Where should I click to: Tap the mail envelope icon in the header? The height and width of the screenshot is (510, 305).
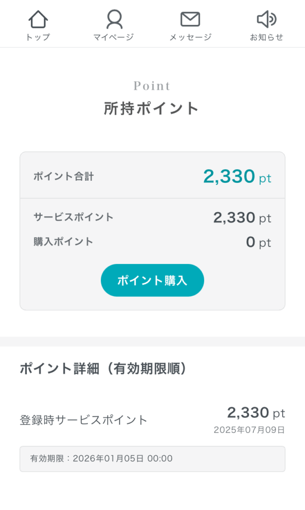tap(190, 19)
